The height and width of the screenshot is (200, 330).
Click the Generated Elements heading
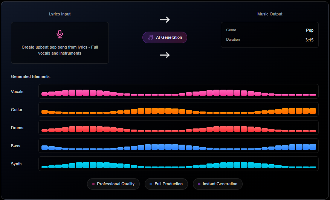pos(31,76)
